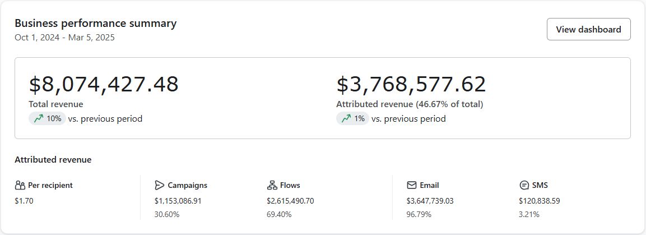The width and height of the screenshot is (646, 235).
Task: Select the $8,074,427.48 total revenue figure
Action: tap(104, 84)
